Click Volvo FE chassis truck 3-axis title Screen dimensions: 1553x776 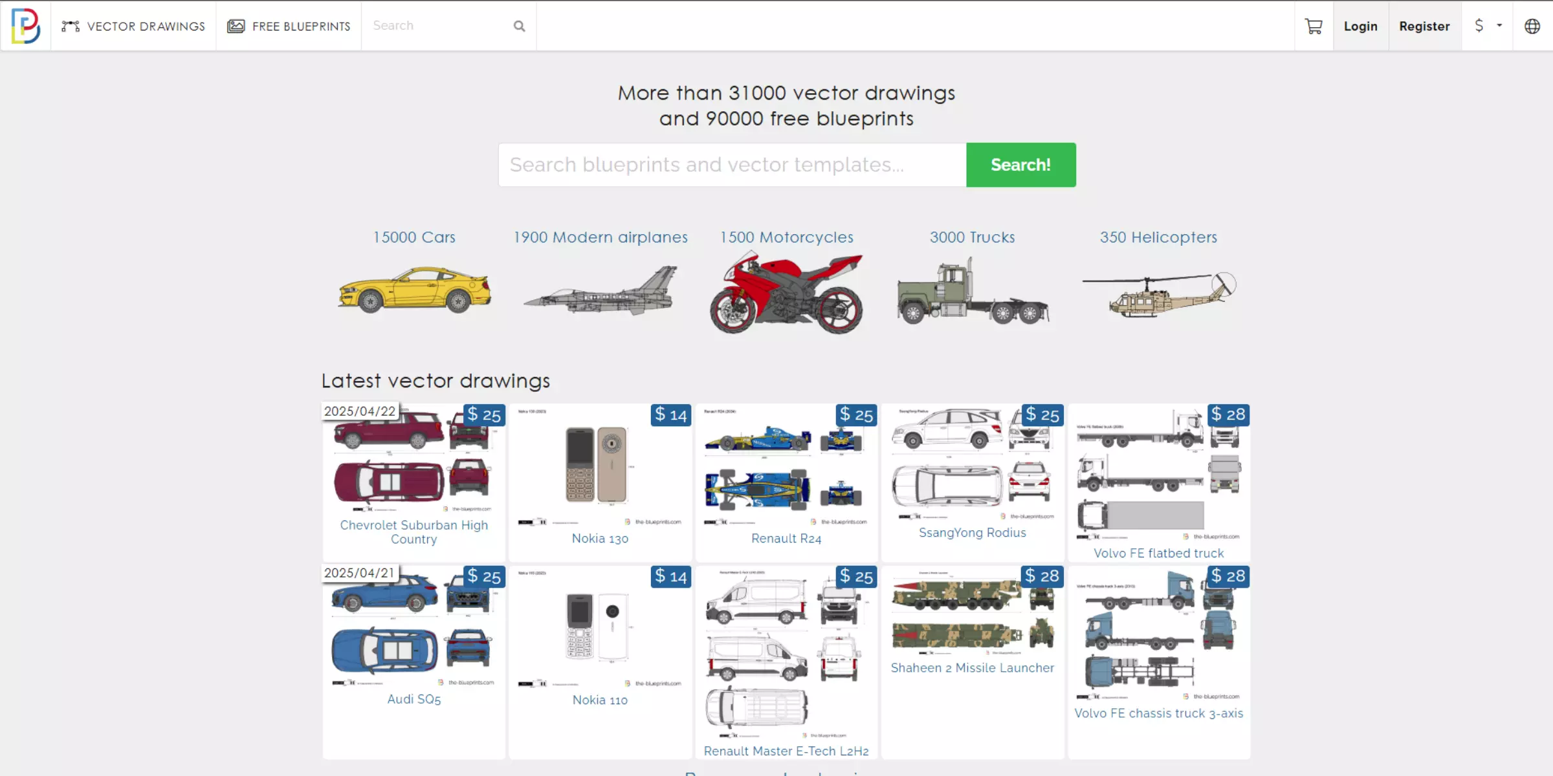tap(1159, 713)
